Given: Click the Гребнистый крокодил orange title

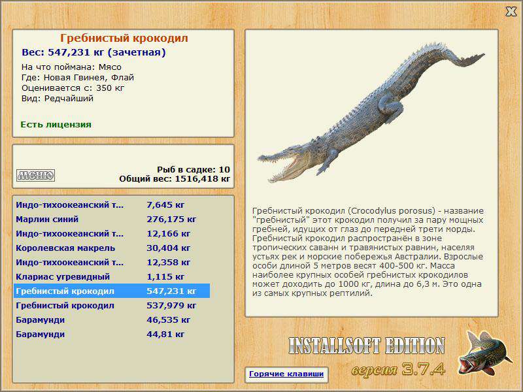Looking at the screenshot, I should click(x=124, y=38).
